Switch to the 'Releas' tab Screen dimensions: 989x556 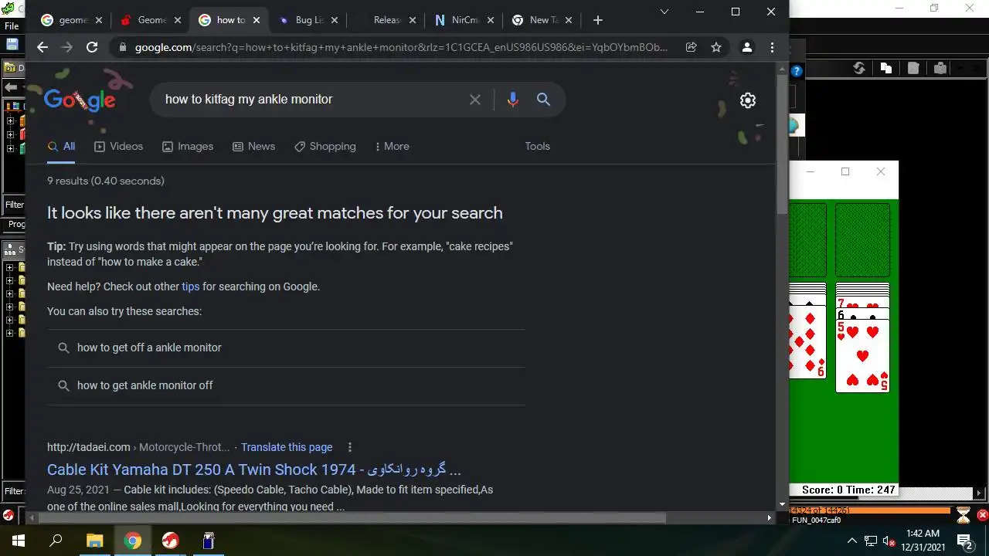(x=386, y=20)
